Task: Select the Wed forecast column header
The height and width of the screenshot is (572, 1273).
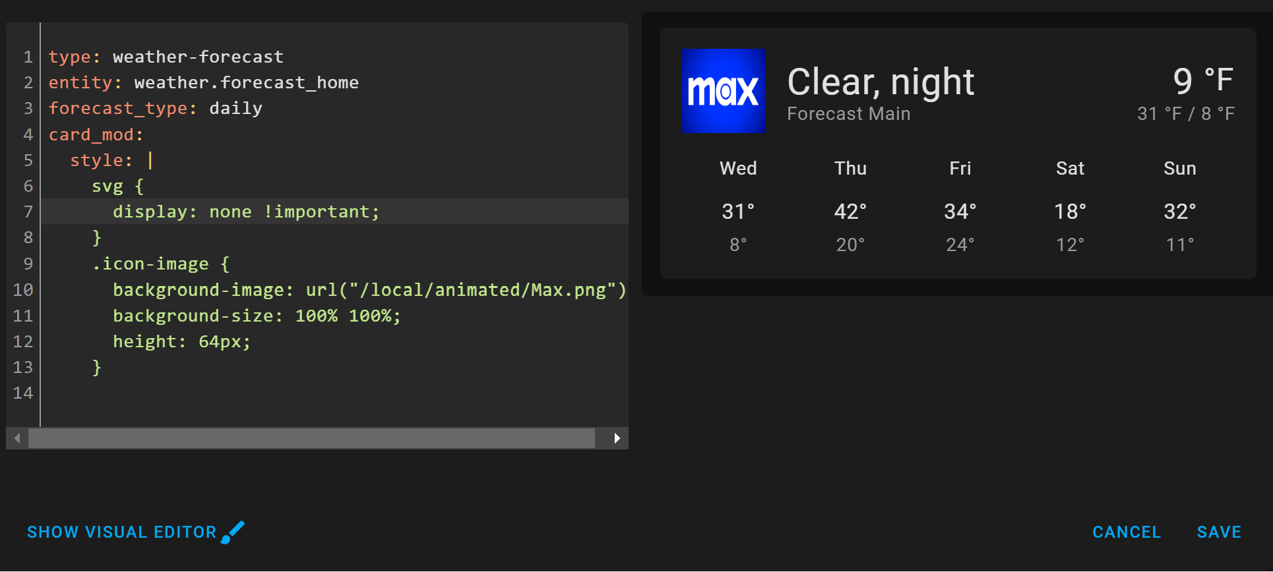Action: (737, 168)
